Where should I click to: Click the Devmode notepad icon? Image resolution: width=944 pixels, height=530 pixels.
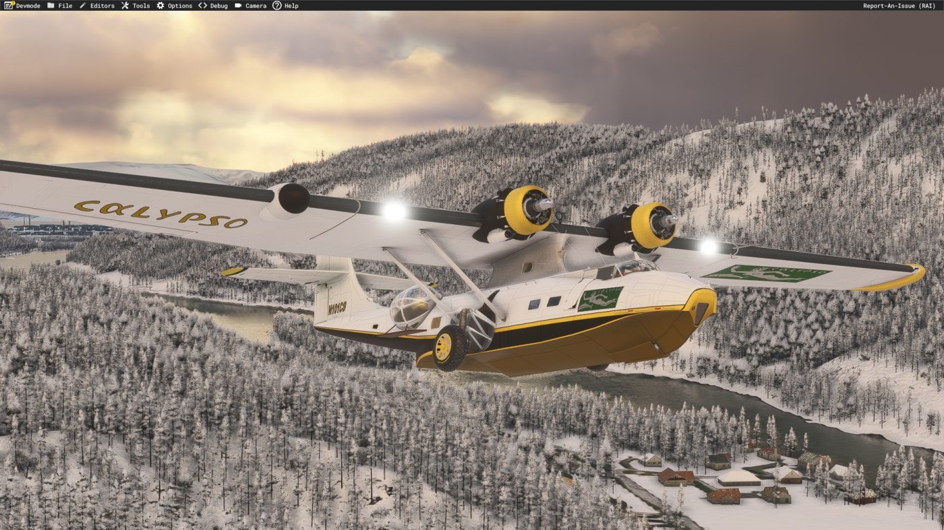[x=9, y=5]
